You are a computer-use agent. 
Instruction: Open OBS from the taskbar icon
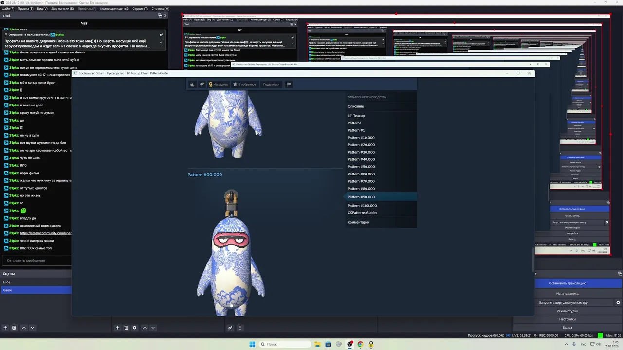point(350,344)
